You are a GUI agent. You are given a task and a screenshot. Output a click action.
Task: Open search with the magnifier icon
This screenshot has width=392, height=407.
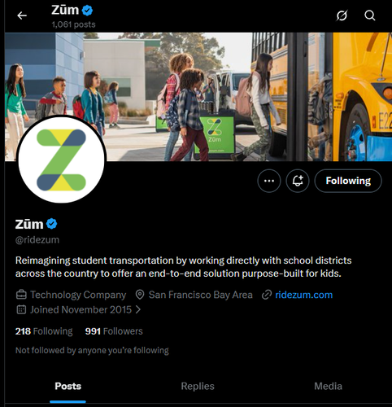point(370,15)
